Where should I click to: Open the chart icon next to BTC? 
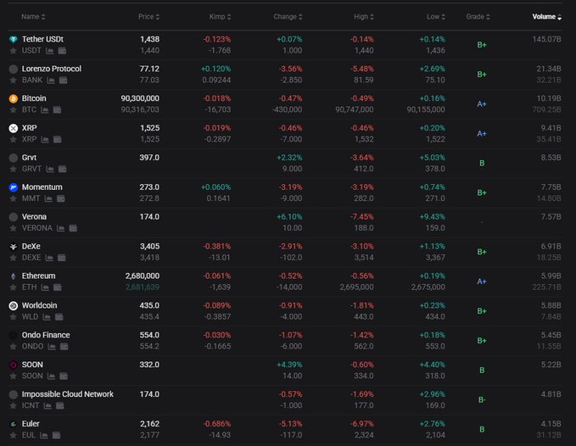pos(44,109)
